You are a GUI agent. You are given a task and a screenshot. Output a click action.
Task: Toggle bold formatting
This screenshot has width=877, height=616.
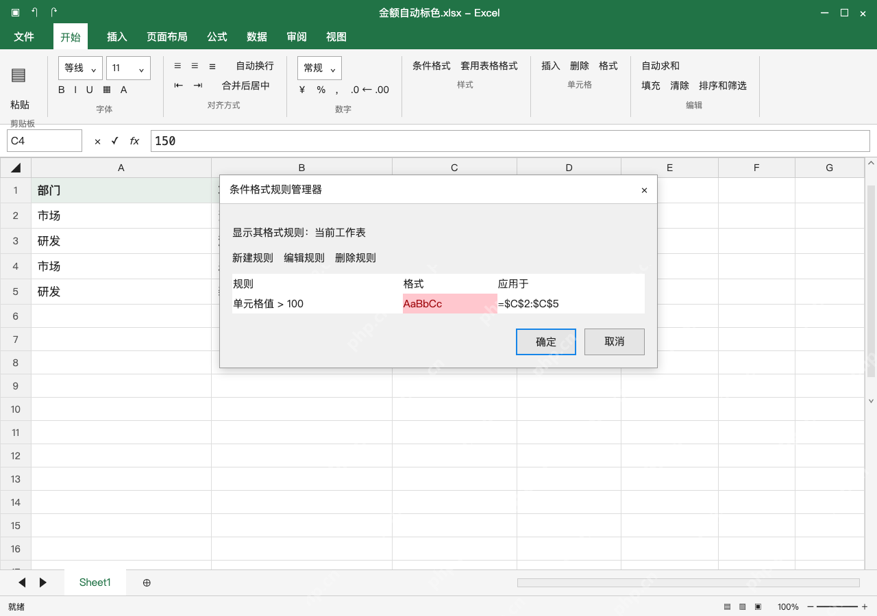click(62, 90)
